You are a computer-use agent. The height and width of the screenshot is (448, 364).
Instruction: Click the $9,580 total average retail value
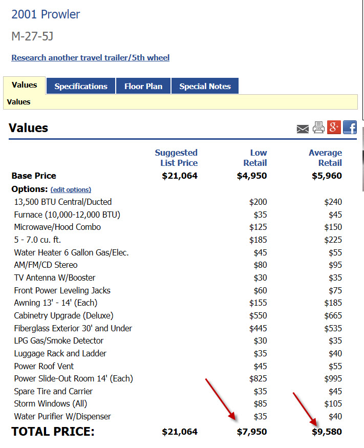tap(327, 432)
